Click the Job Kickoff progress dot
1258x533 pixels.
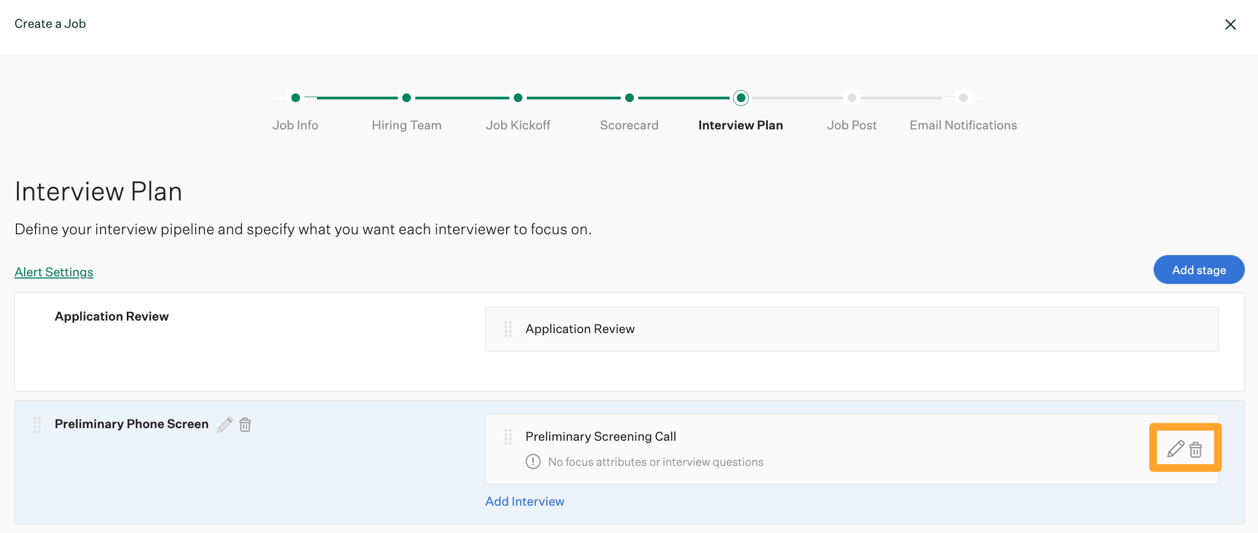tap(518, 98)
